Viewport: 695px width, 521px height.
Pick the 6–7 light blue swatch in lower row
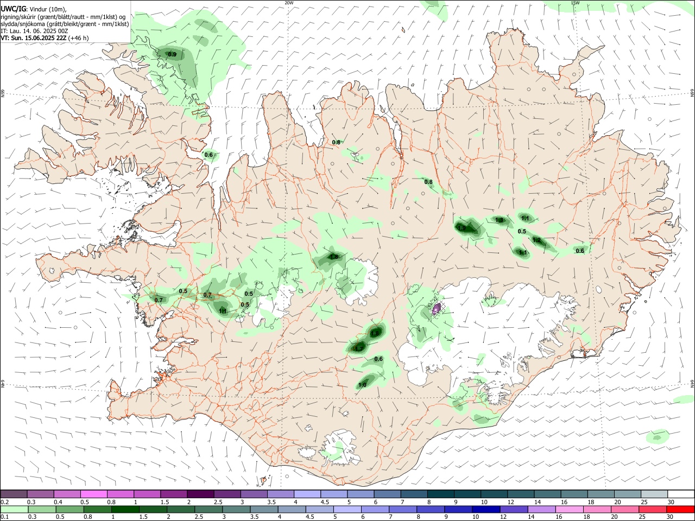375,509
